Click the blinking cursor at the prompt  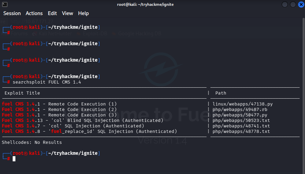pyautogui.click(x=14, y=159)
